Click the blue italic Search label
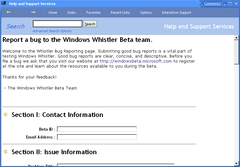The width and height of the screenshot is (240, 167). pos(15,26)
